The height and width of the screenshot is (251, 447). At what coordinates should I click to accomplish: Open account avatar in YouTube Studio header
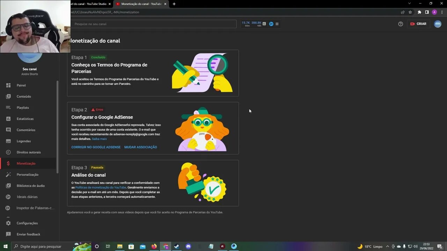coord(438,24)
